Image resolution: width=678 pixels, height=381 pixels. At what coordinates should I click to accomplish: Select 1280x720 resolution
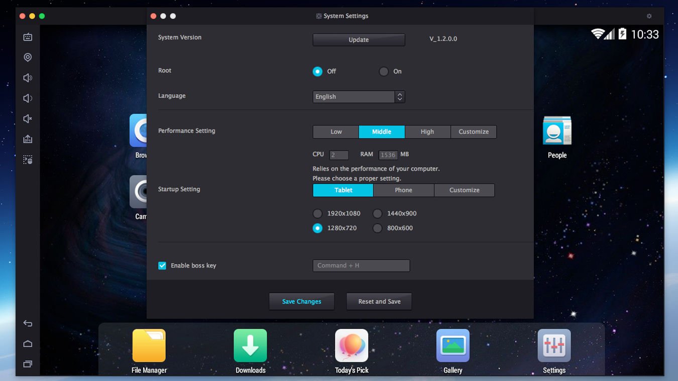[317, 228]
